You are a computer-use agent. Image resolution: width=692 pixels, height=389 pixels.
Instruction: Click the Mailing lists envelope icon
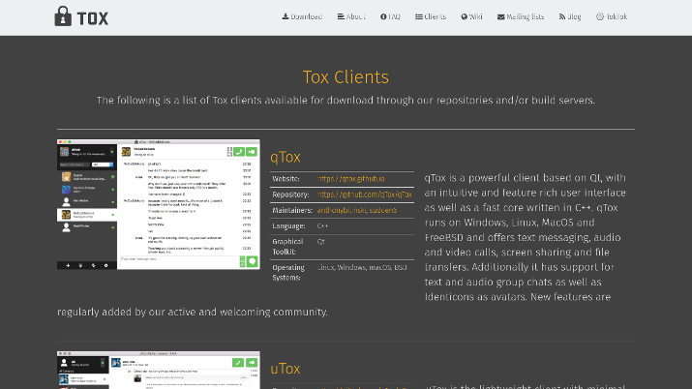click(501, 16)
